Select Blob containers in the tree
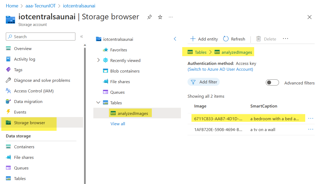This screenshot has width=320, height=184. [125, 71]
